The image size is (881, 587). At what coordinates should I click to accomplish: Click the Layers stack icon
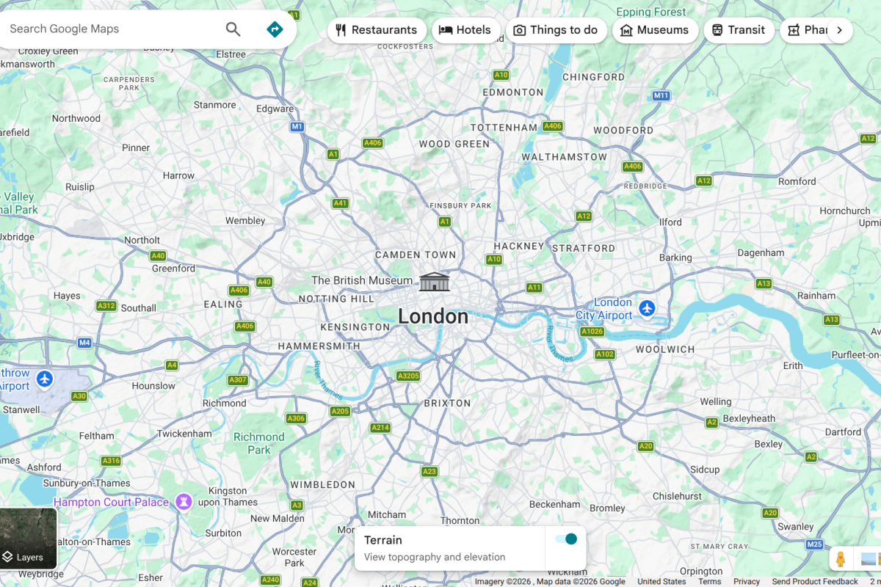(x=7, y=557)
